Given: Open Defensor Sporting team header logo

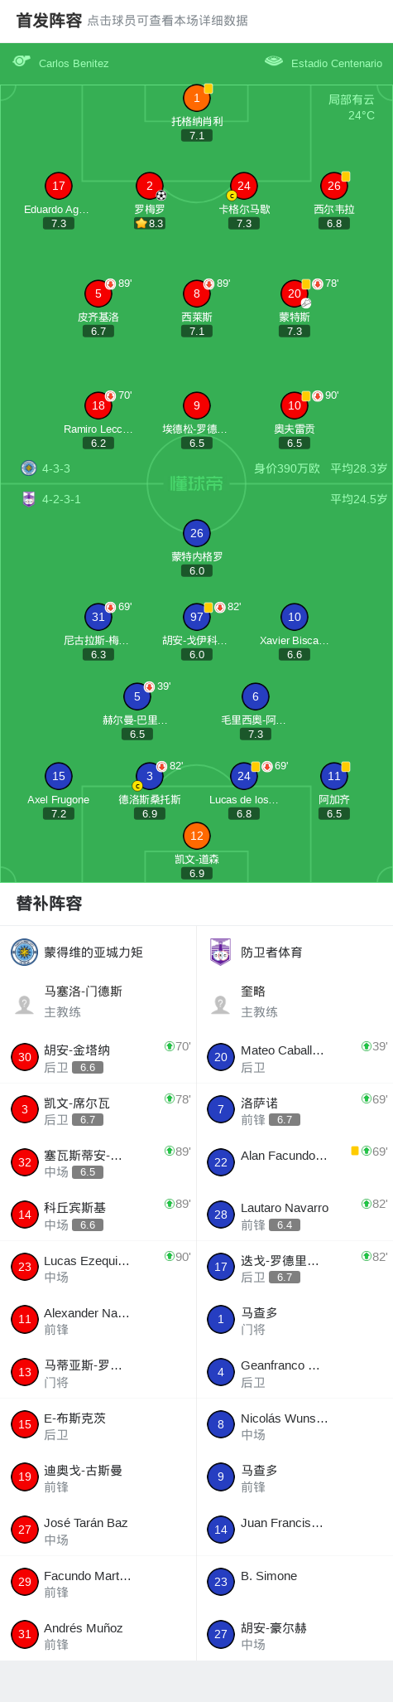Looking at the screenshot, I should pos(221,952).
